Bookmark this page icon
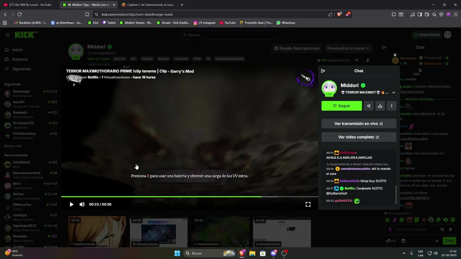The image size is (461, 259). click(87, 14)
